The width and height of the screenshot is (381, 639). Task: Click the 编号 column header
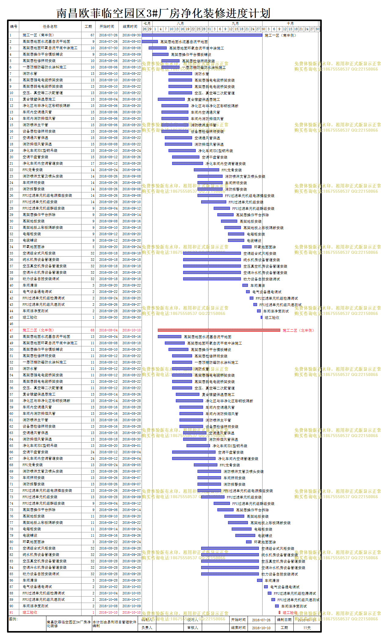click(14, 27)
